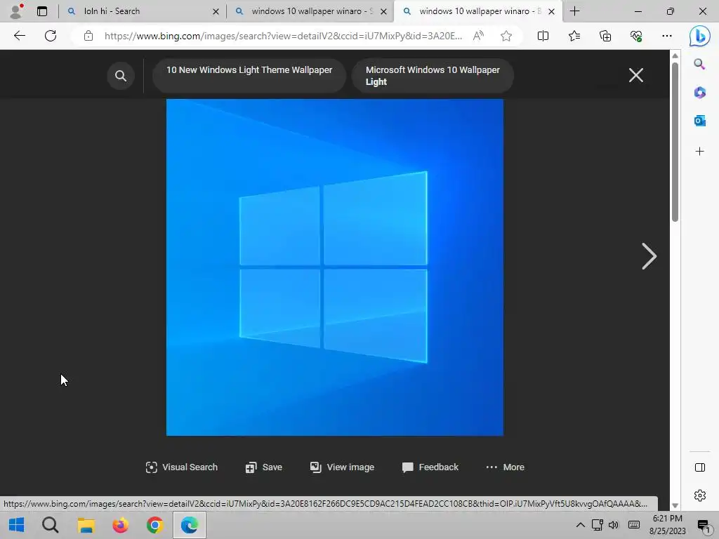Viewport: 719px width, 539px height.
Task: Expand the More options menu
Action: point(505,467)
